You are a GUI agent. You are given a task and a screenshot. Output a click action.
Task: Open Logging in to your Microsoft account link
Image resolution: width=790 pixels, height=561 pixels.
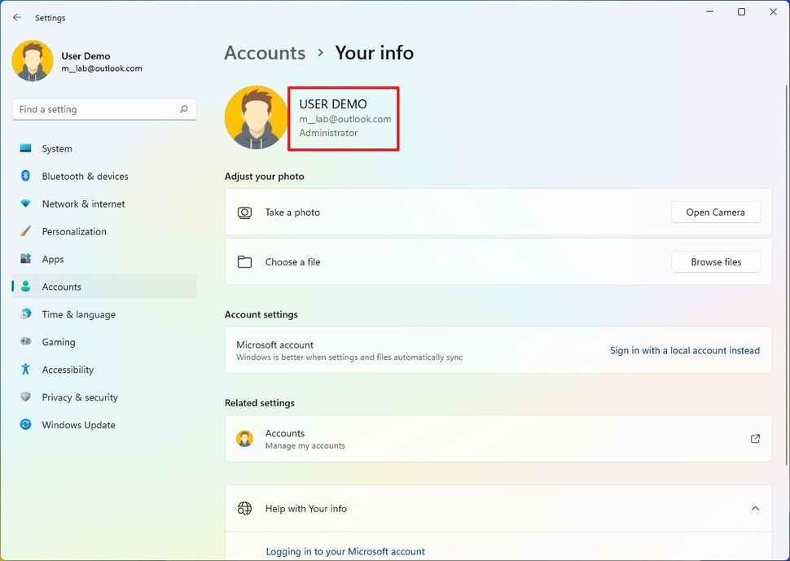345,551
